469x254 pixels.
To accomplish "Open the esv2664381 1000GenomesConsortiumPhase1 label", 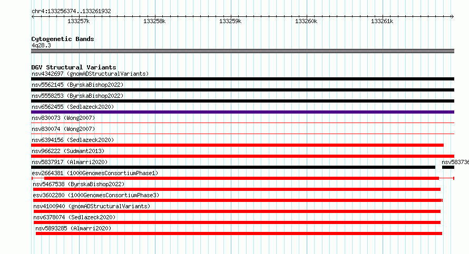I will pyautogui.click(x=95, y=173).
